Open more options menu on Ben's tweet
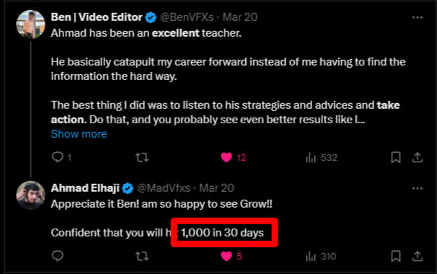 pyautogui.click(x=418, y=17)
